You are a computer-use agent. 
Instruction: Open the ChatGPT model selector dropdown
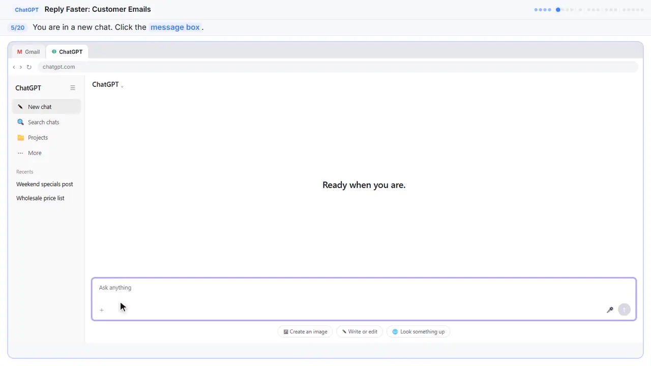click(107, 84)
